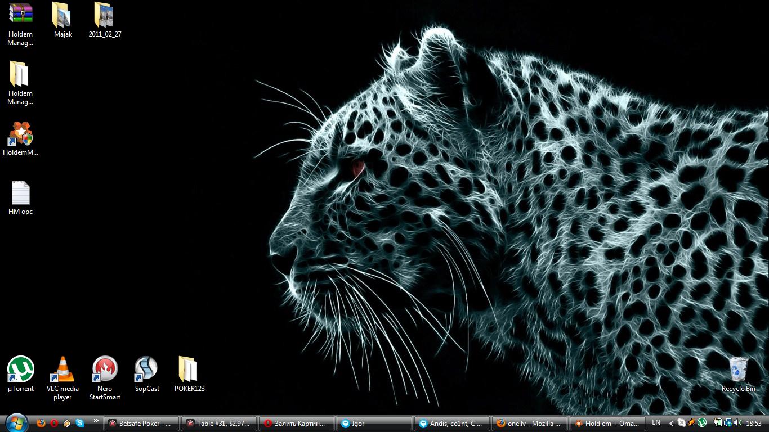The width and height of the screenshot is (769, 432).
Task: Open the µTorrent icon in system tray
Action: [702, 422]
